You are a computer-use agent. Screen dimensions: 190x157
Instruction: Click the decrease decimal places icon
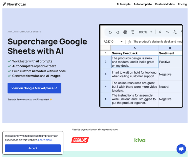click(x=175, y=32)
